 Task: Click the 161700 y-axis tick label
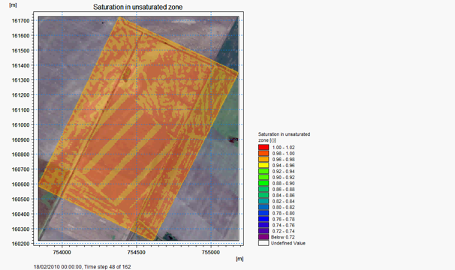click(x=20, y=20)
